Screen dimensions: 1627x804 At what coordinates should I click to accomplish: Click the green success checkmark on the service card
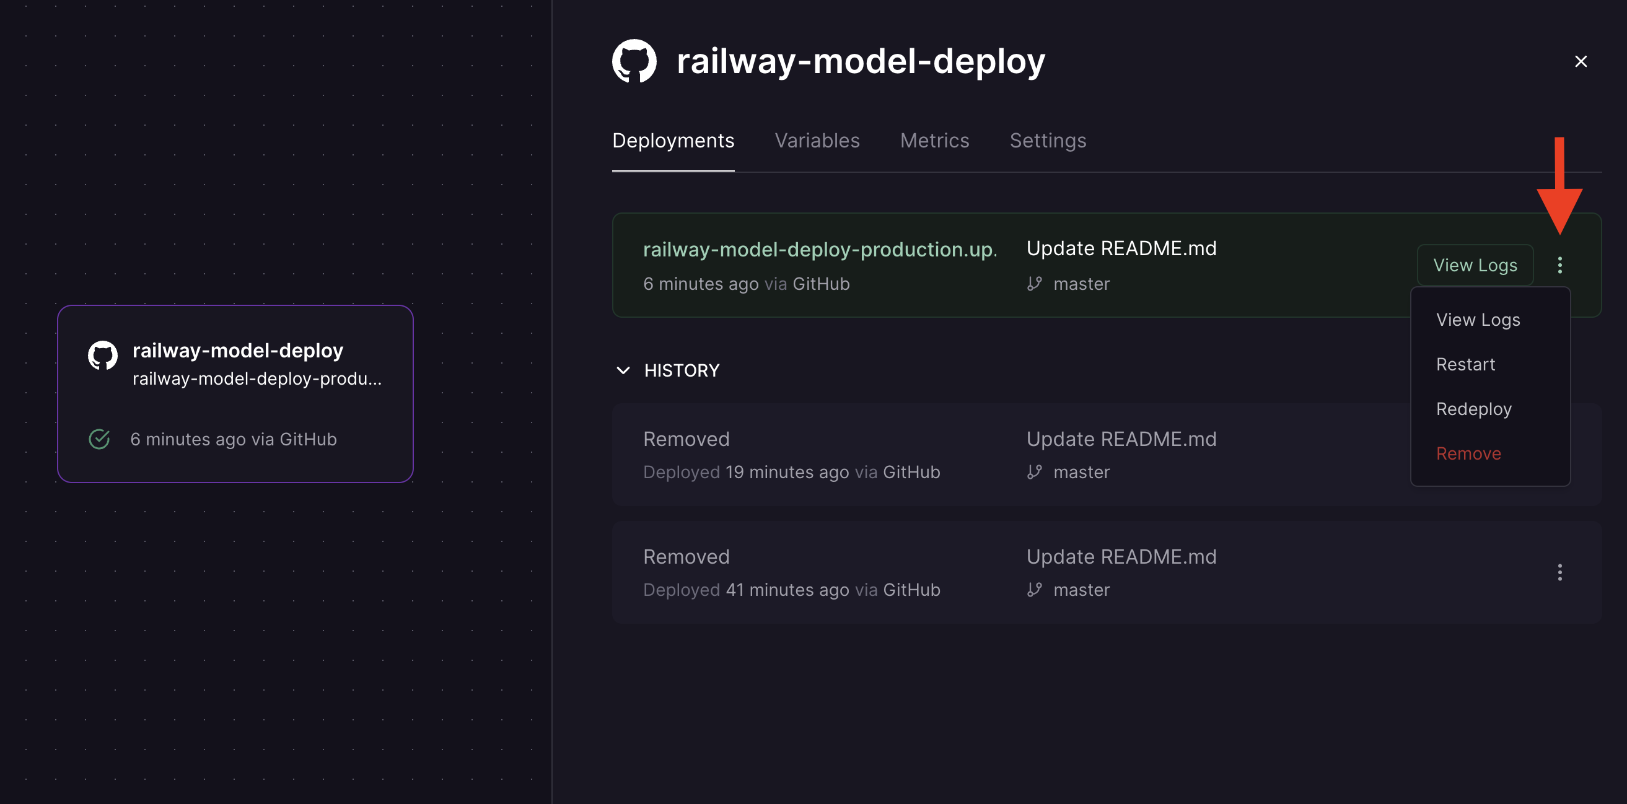[x=99, y=439]
